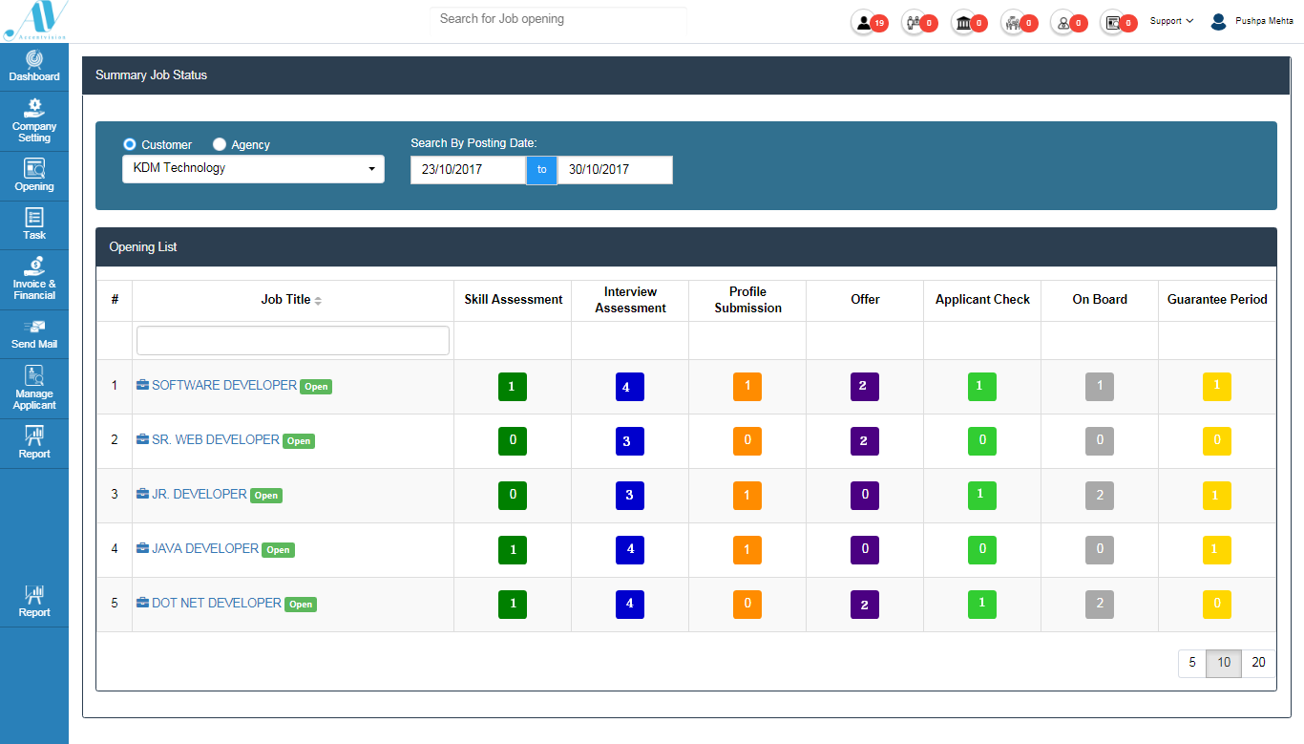Focus the Search for Job opening field
This screenshot has height=744, width=1304.
point(558,19)
